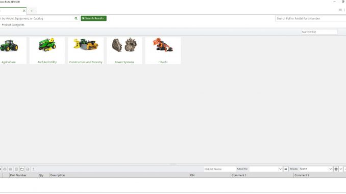Open the hamburger menu at top right

click(x=340, y=10)
